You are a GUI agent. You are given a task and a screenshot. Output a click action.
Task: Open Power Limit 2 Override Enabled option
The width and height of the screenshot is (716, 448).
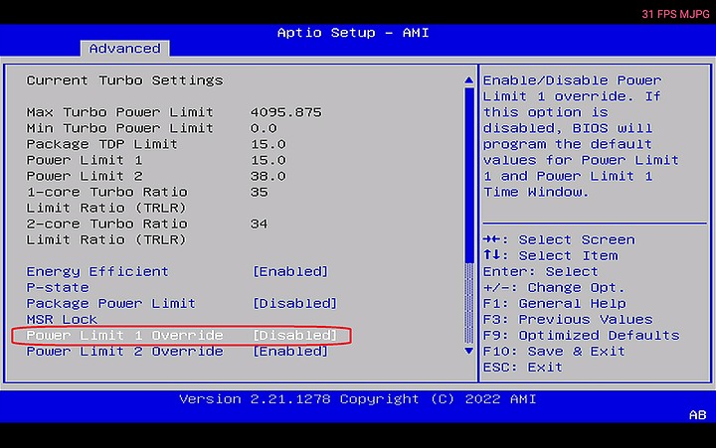point(290,352)
